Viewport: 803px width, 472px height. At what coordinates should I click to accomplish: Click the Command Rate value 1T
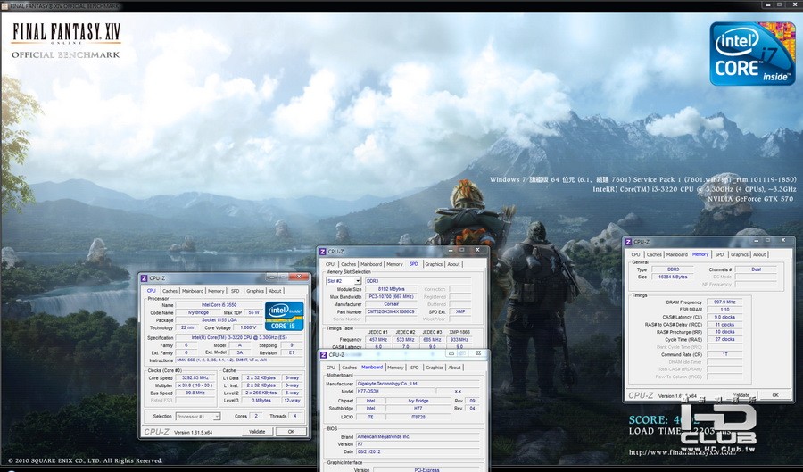point(724,354)
